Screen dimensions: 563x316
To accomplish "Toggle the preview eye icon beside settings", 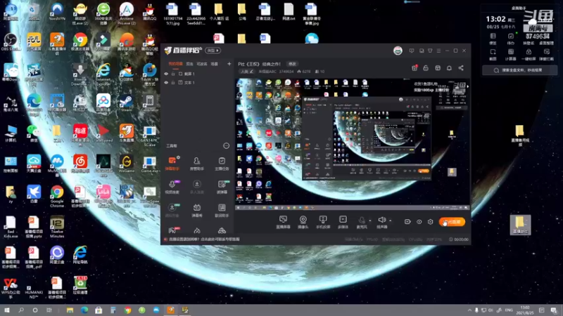I will click(x=419, y=222).
